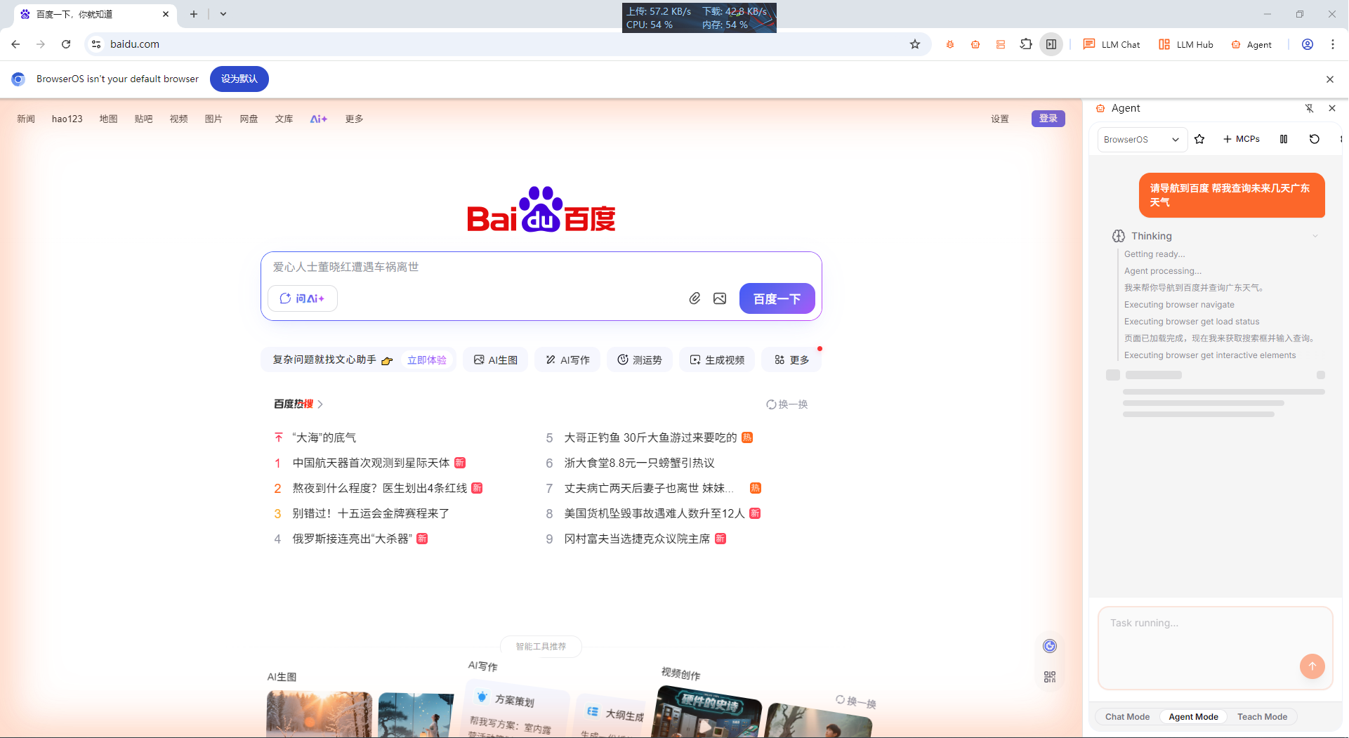This screenshot has width=1349, height=738.
Task: View site information in the address bar
Action: pos(96,44)
